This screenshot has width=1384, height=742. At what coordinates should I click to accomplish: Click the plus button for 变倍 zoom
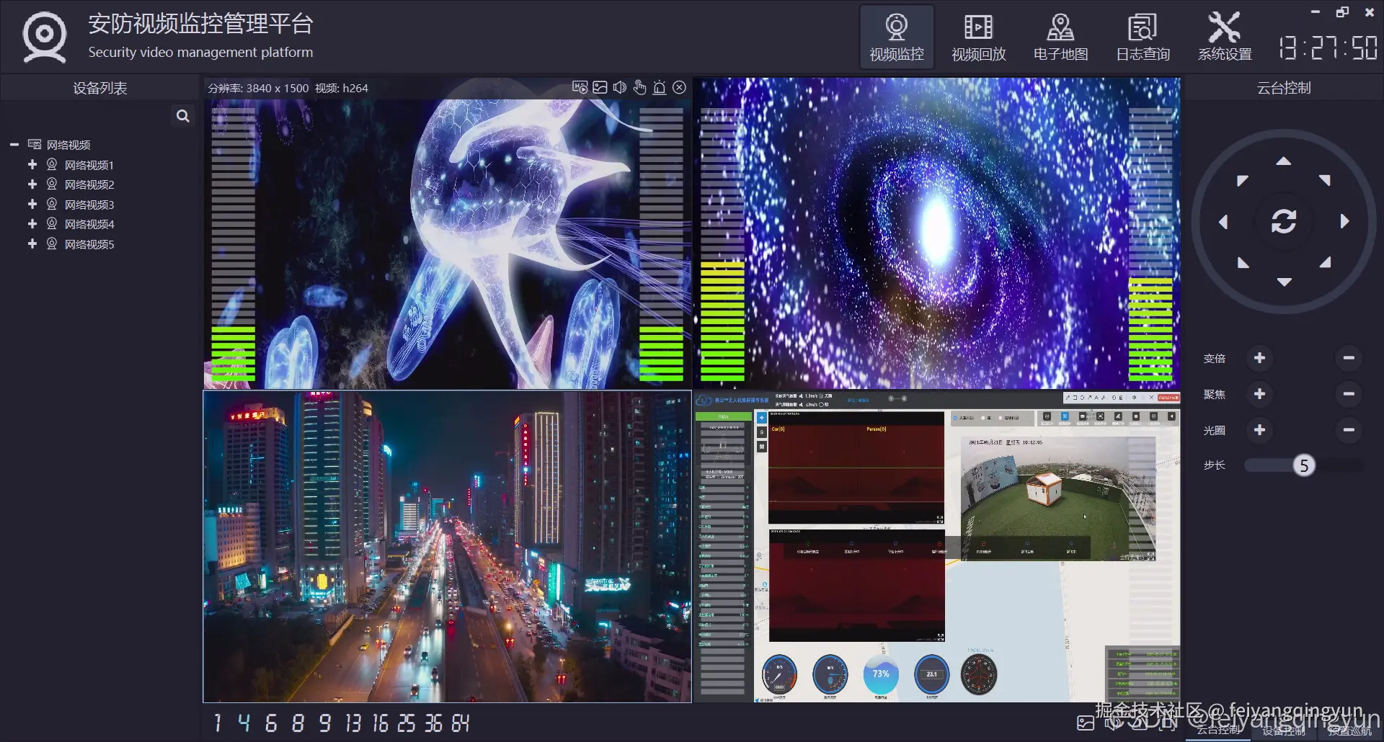(1259, 358)
